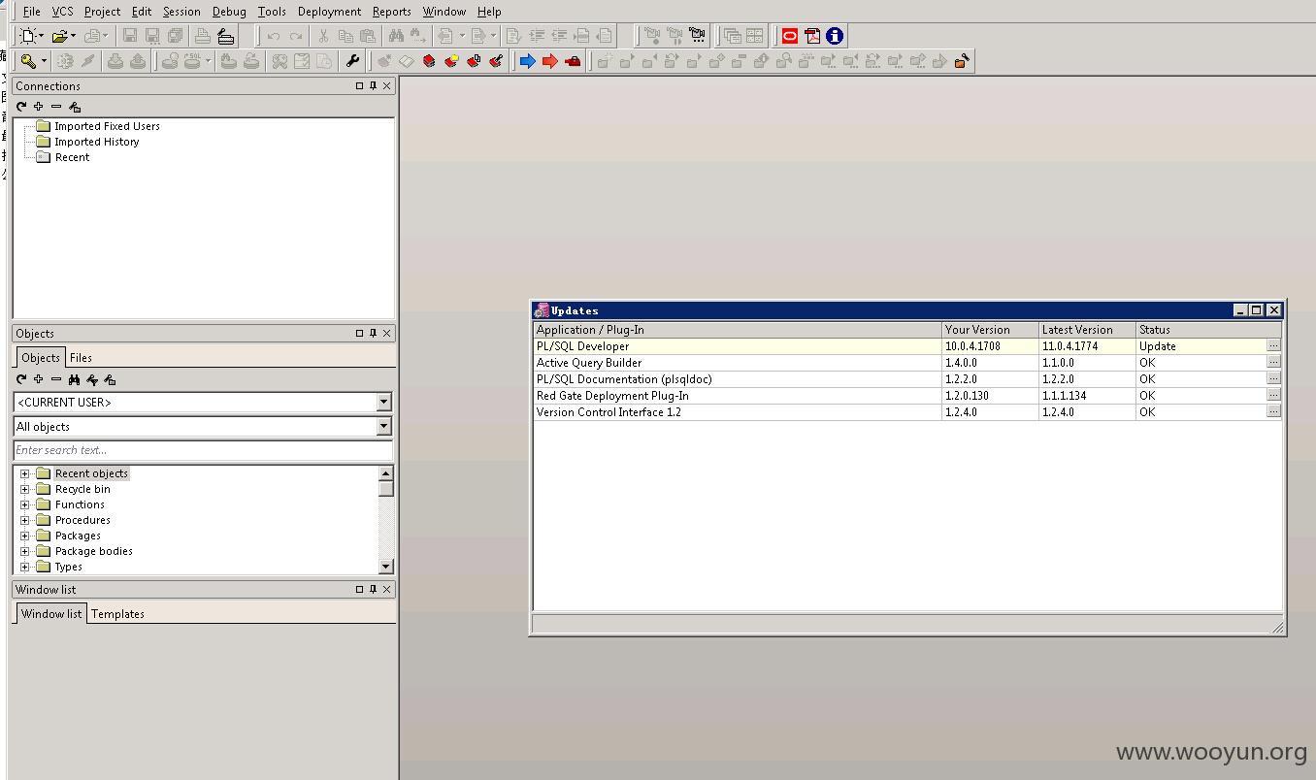
Task: Click the camera icon with three dots
Action: click(x=697, y=36)
